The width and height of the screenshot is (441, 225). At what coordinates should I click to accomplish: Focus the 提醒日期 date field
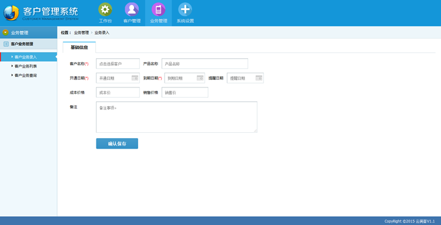pos(245,78)
